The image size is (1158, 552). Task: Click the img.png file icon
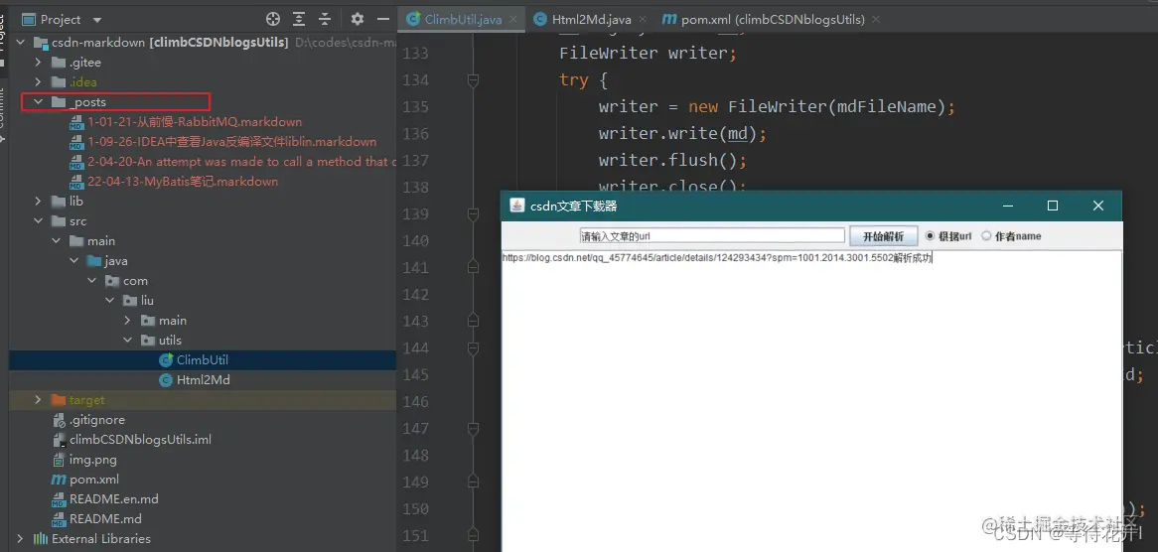tap(59, 460)
